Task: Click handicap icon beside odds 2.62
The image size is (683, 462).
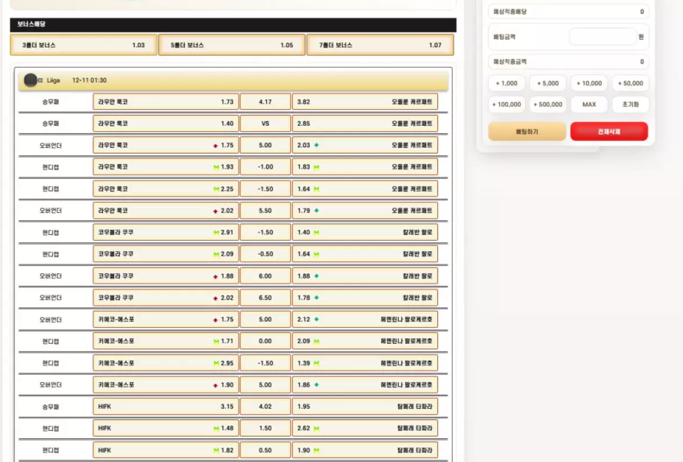Action: [x=316, y=428]
